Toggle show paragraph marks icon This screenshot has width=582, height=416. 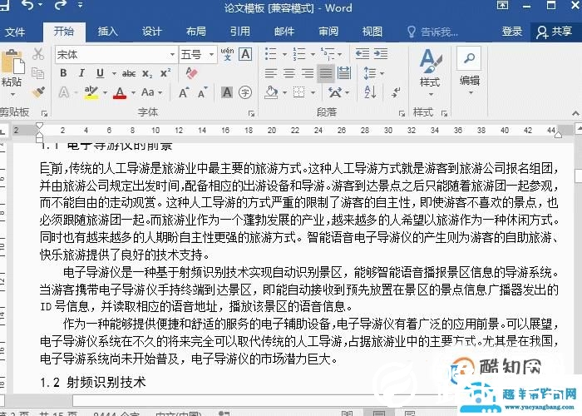(x=396, y=92)
